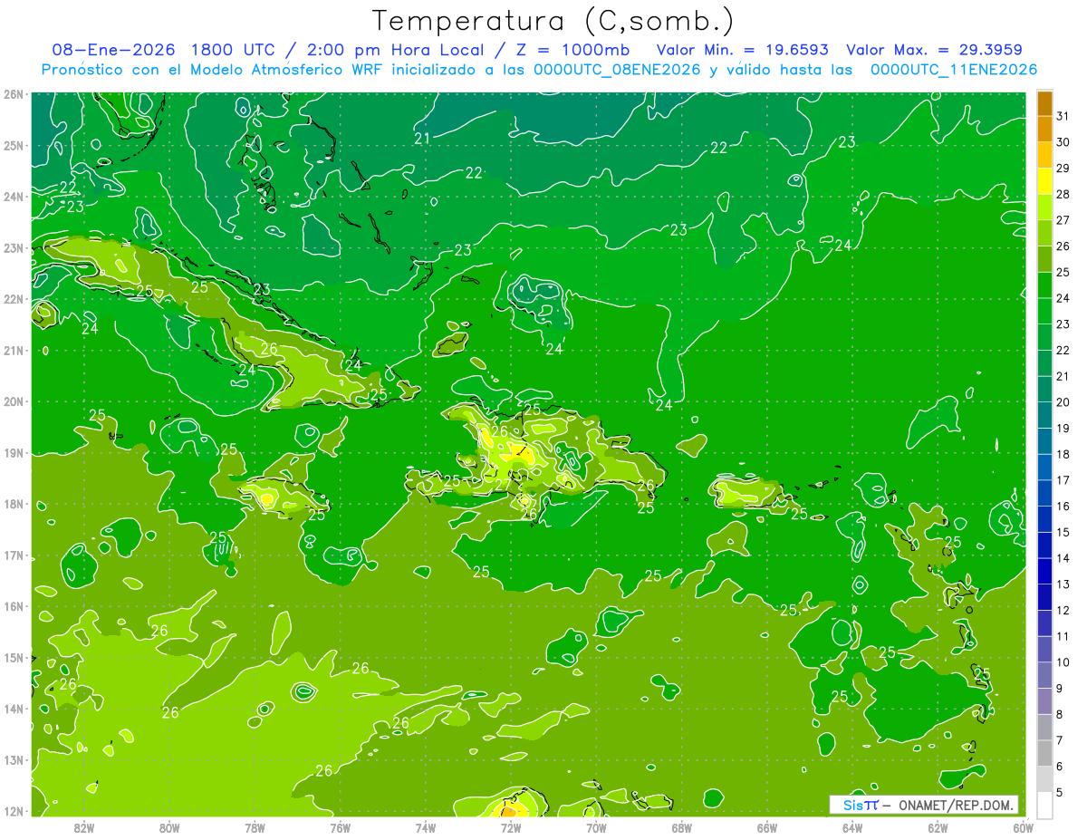The height and width of the screenshot is (840, 1087).
Task: Click latitude axis label 24N
Action: pos(13,197)
